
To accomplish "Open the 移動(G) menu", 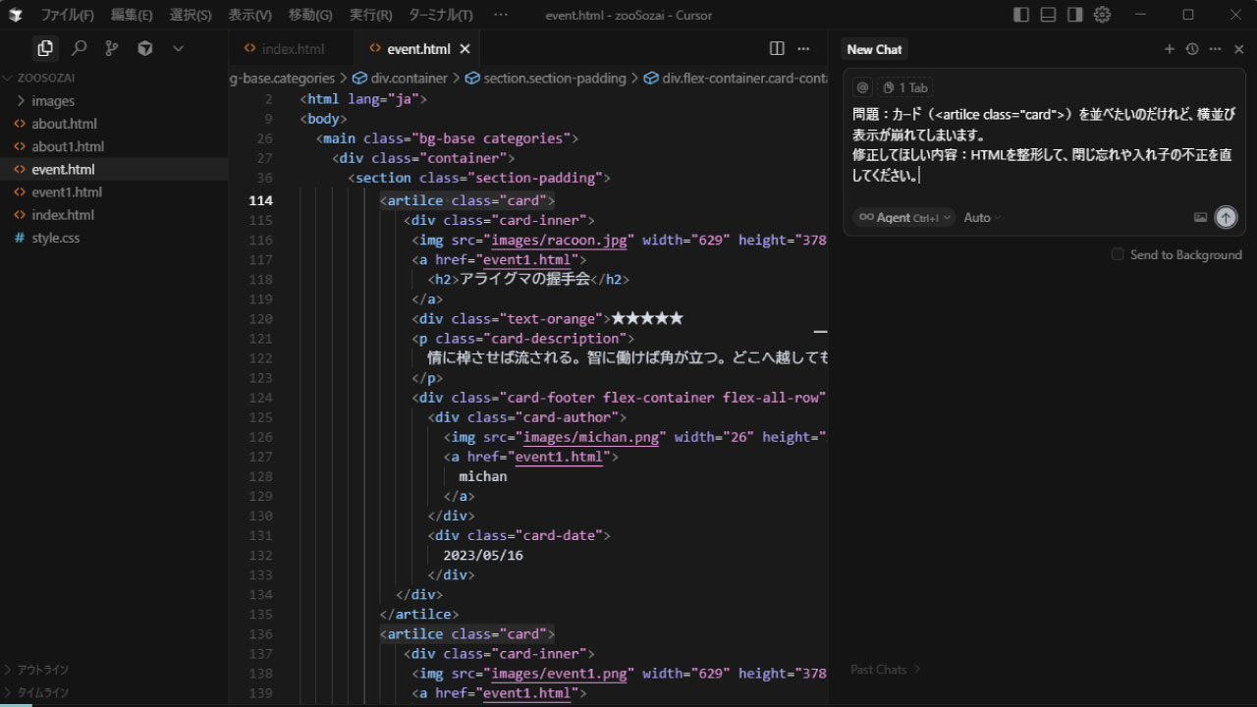I will click(310, 15).
